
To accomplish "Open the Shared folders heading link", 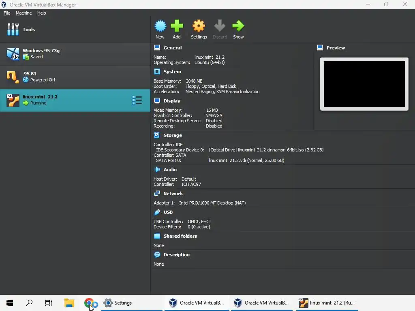I will point(180,236).
